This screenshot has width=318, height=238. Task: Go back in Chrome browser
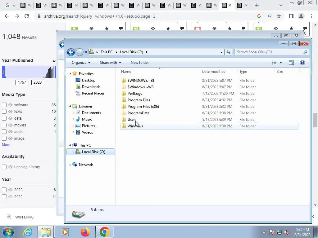click(7, 16)
